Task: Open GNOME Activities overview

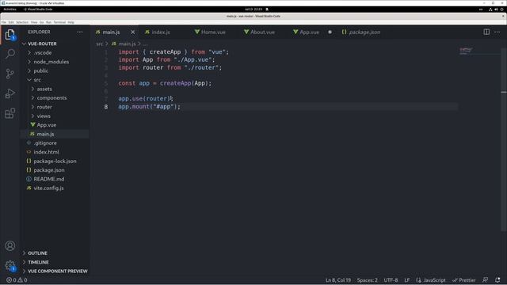Action: coord(10,9)
